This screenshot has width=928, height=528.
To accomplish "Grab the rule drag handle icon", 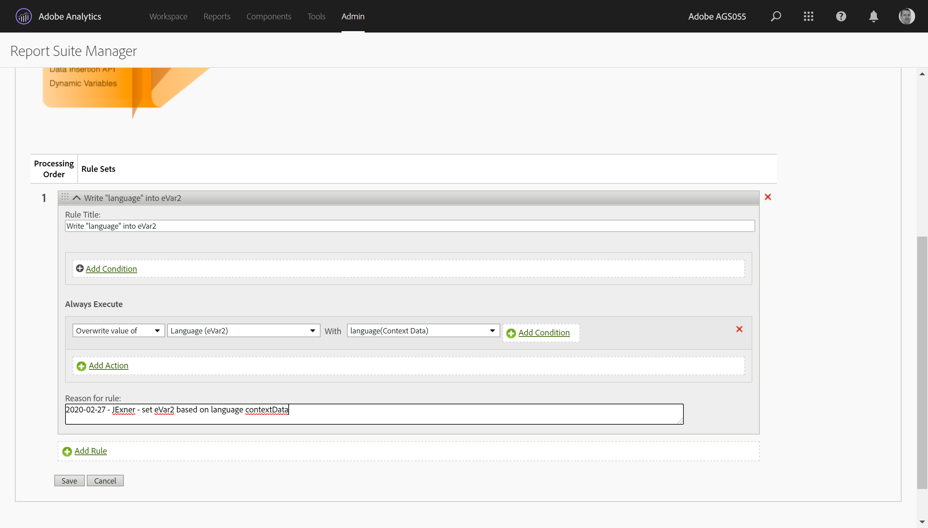I will (x=65, y=197).
